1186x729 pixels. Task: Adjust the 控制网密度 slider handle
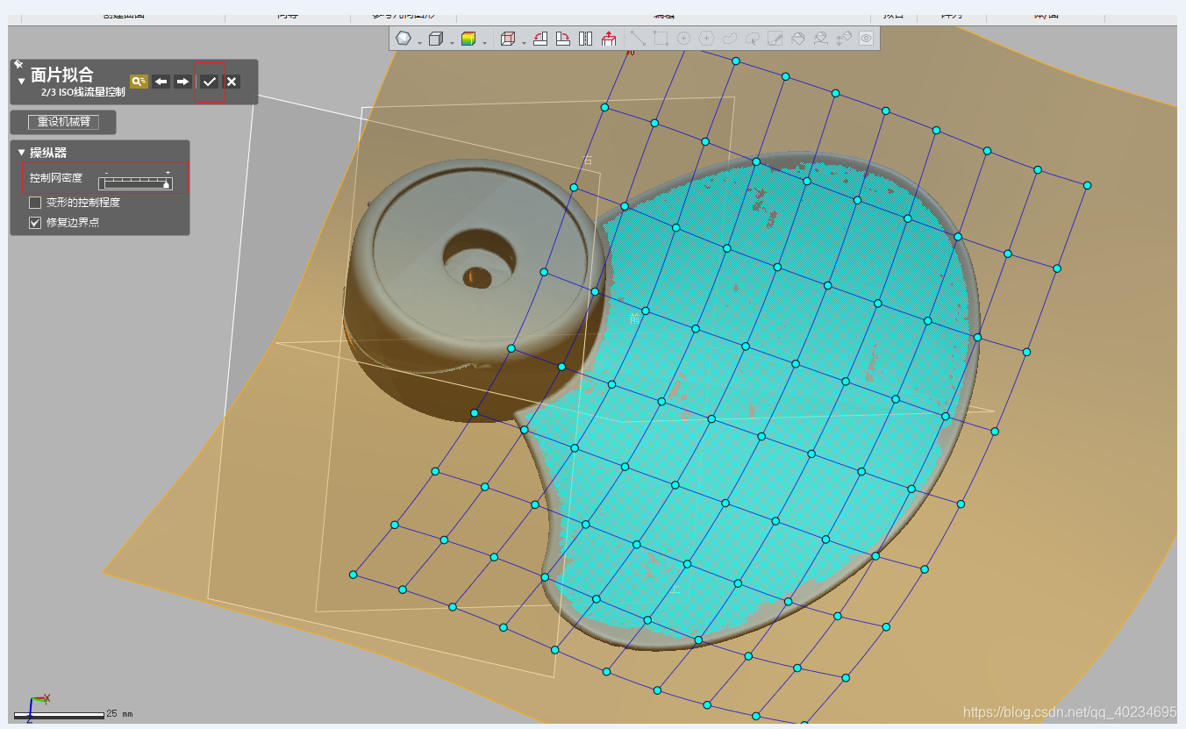tap(166, 184)
